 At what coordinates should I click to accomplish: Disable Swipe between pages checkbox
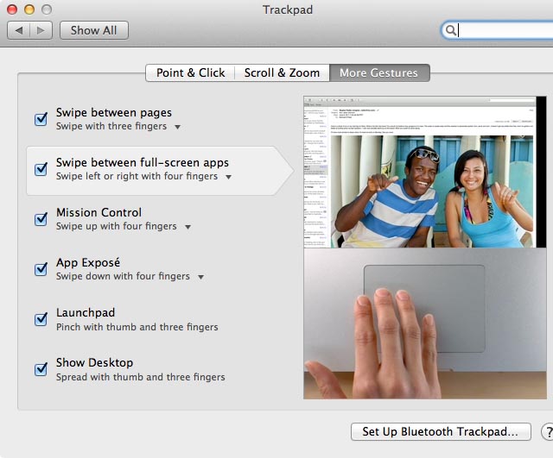click(41, 119)
